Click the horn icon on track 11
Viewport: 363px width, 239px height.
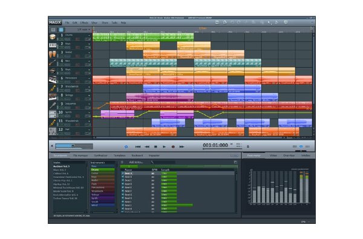pyautogui.click(x=53, y=123)
